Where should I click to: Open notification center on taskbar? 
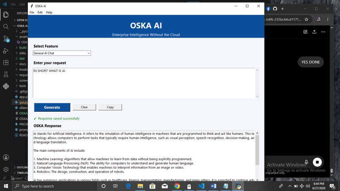pyautogui.click(x=332, y=186)
